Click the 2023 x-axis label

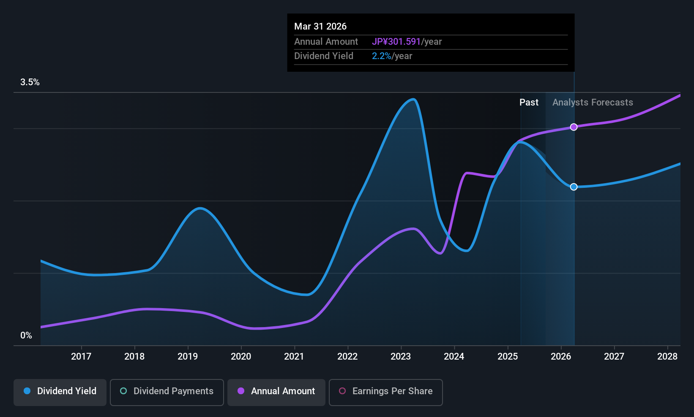point(401,357)
